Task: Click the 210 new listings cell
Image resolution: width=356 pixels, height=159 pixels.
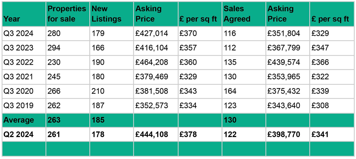Action: 98,91
